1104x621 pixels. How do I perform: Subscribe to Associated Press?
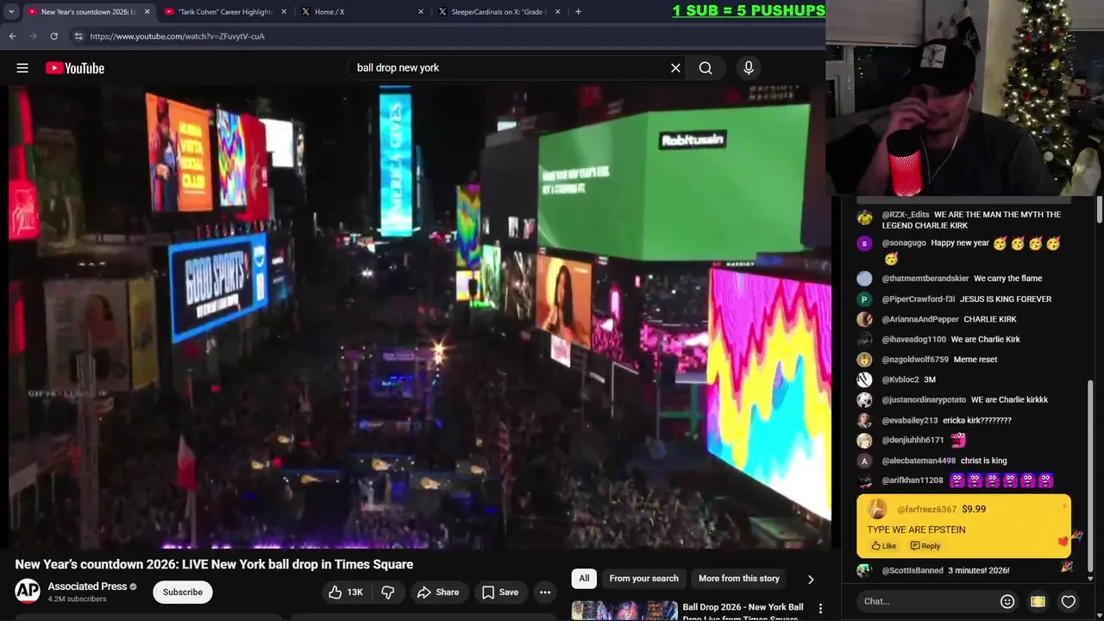click(183, 592)
